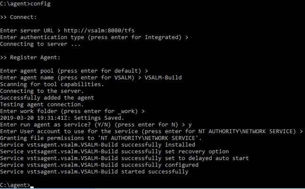Image resolution: width=305 pixels, height=189 pixels.
Task: Click the server URL http://vsalm:8080/tfs
Action: (x=99, y=31)
